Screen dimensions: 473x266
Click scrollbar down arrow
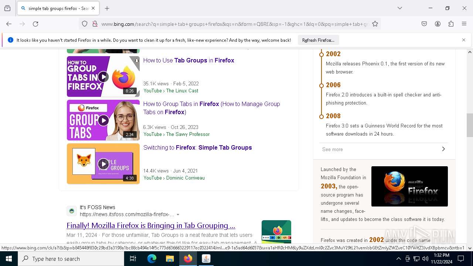coord(470,248)
